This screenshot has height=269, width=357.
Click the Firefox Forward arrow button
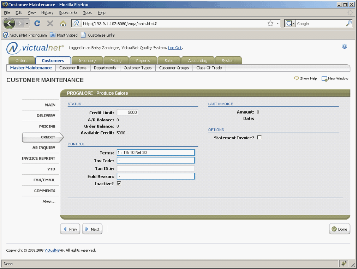tap(20, 23)
